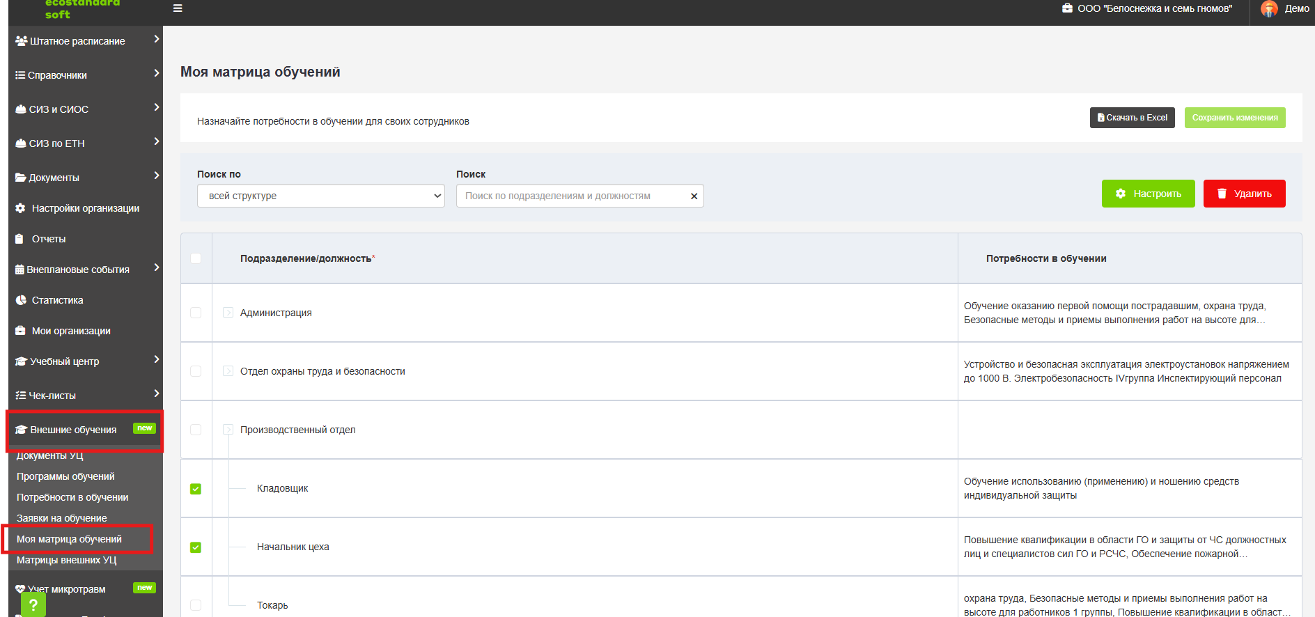Check the Токарь row checkbox

[196, 605]
